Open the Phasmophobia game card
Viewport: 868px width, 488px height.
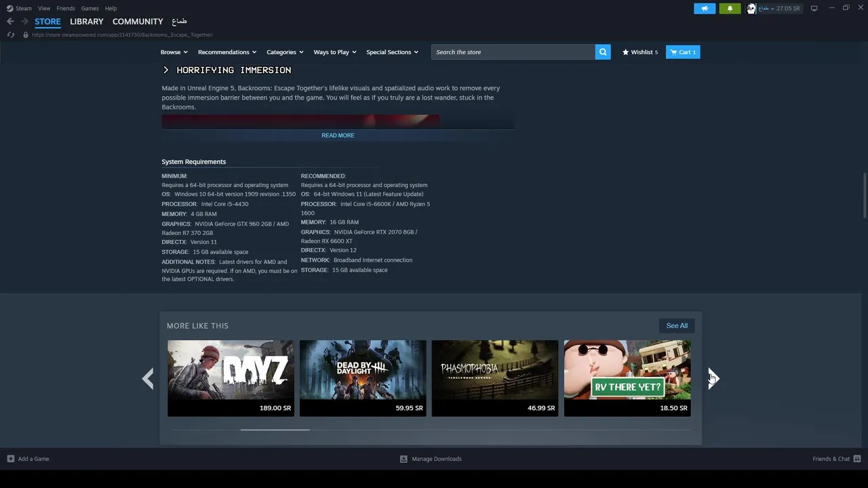click(x=495, y=378)
